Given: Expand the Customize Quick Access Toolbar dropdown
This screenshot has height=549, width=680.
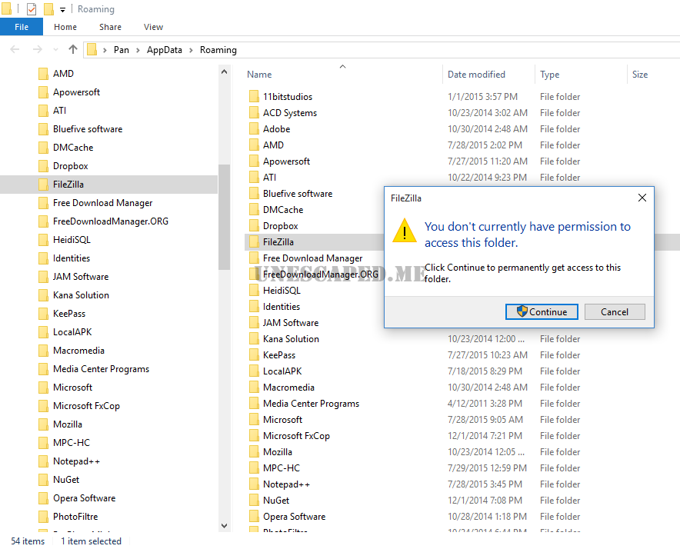Looking at the screenshot, I should [62, 9].
